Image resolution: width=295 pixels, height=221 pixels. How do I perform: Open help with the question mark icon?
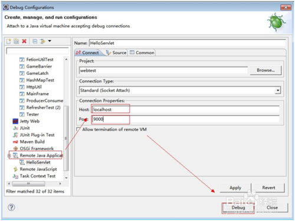coord(11,207)
